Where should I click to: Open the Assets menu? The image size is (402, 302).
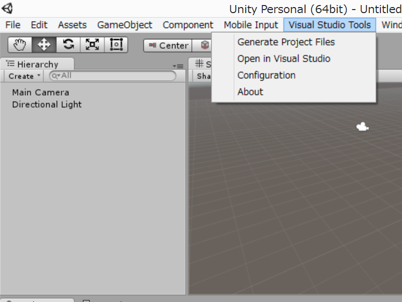(72, 25)
